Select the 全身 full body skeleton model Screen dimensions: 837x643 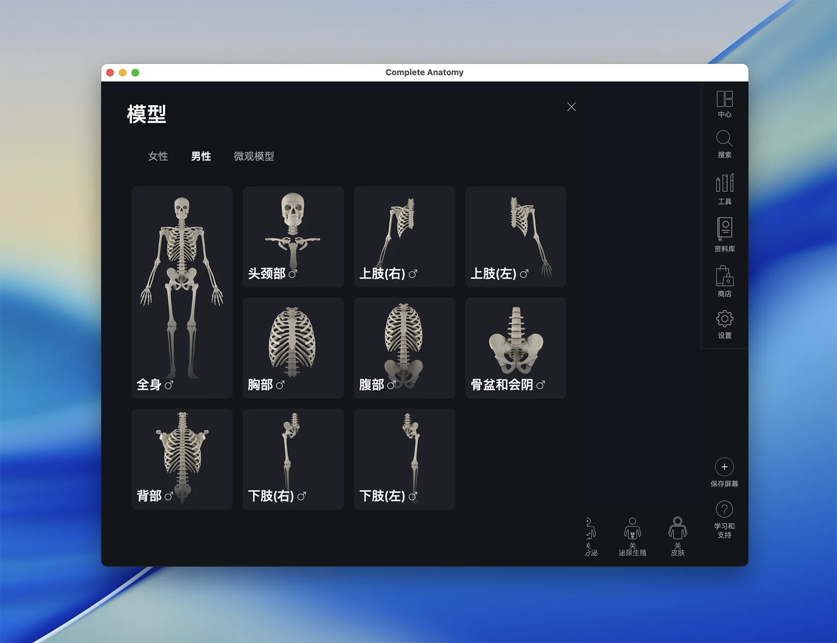coord(182,292)
